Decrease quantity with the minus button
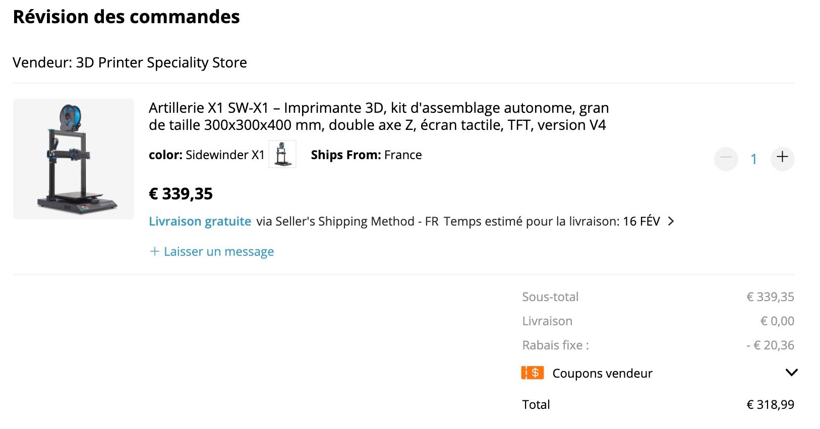 (726, 158)
